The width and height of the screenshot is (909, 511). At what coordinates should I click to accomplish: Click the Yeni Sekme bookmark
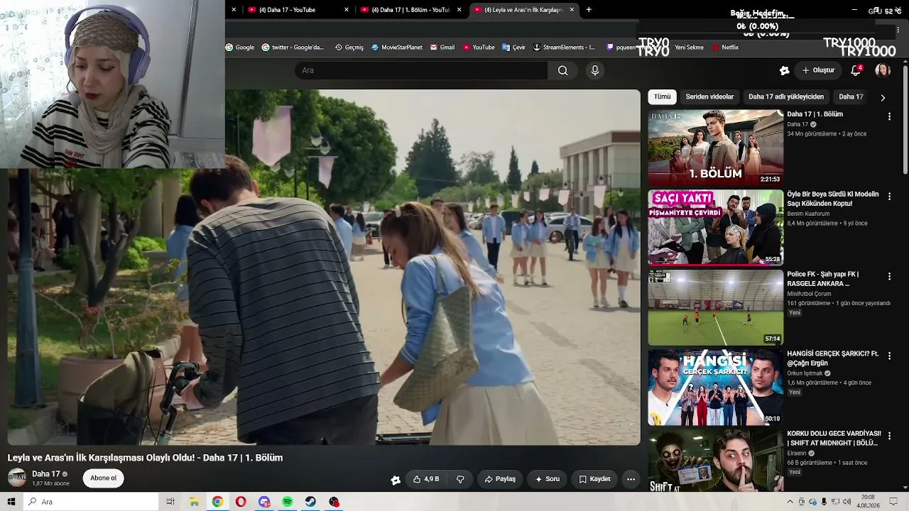689,48
